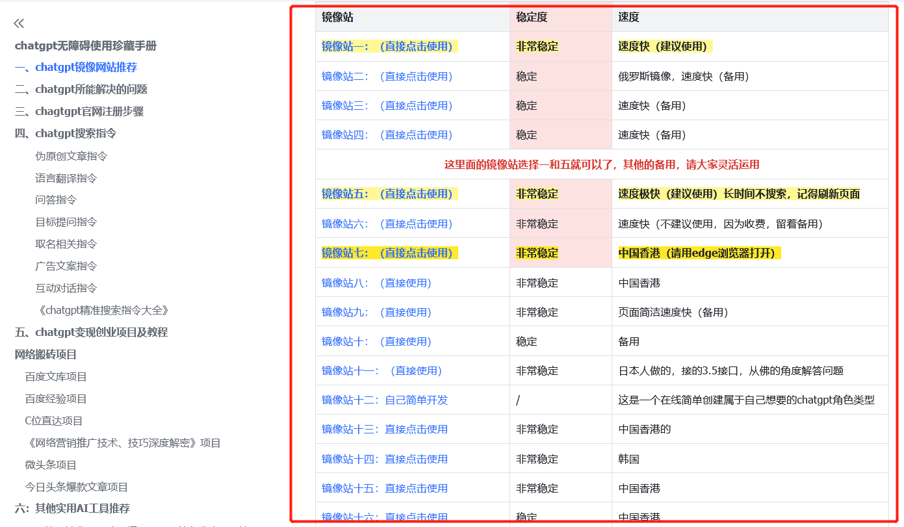904x527 pixels.
Task: Open link 镜像站十二：自己简单开发
Action: (385, 400)
